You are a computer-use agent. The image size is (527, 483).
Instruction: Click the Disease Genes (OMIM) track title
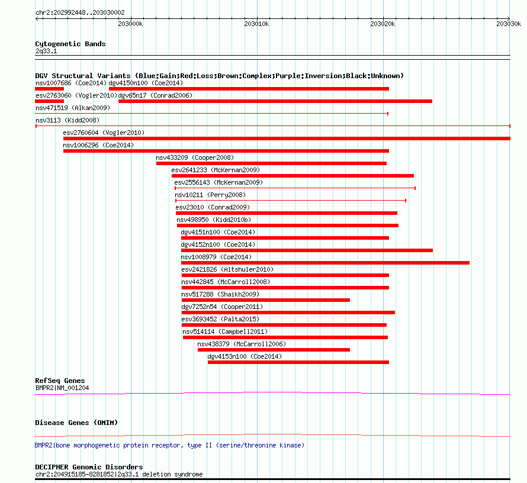76,423
